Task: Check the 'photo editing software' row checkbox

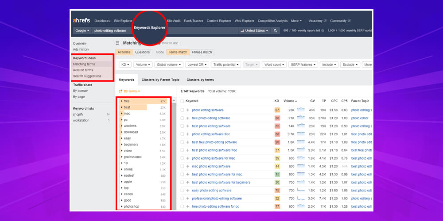Action: coord(182,110)
